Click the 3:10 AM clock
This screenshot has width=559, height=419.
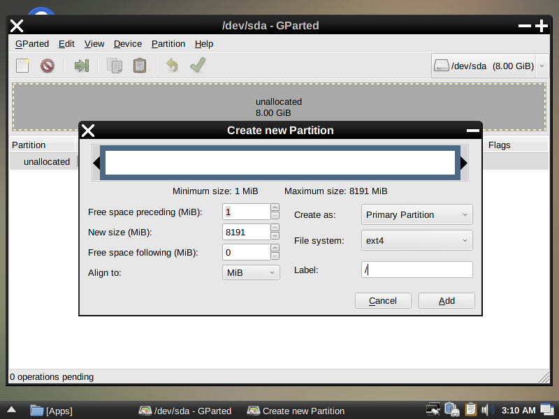click(x=518, y=411)
